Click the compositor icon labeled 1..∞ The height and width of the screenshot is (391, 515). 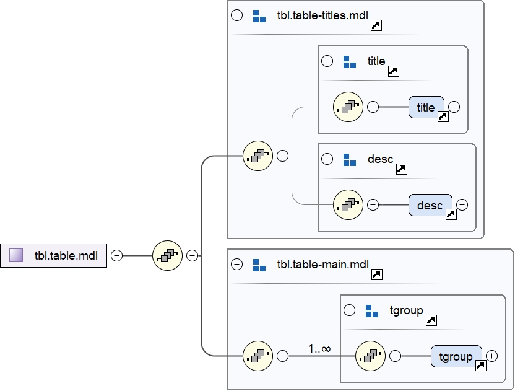(x=257, y=356)
